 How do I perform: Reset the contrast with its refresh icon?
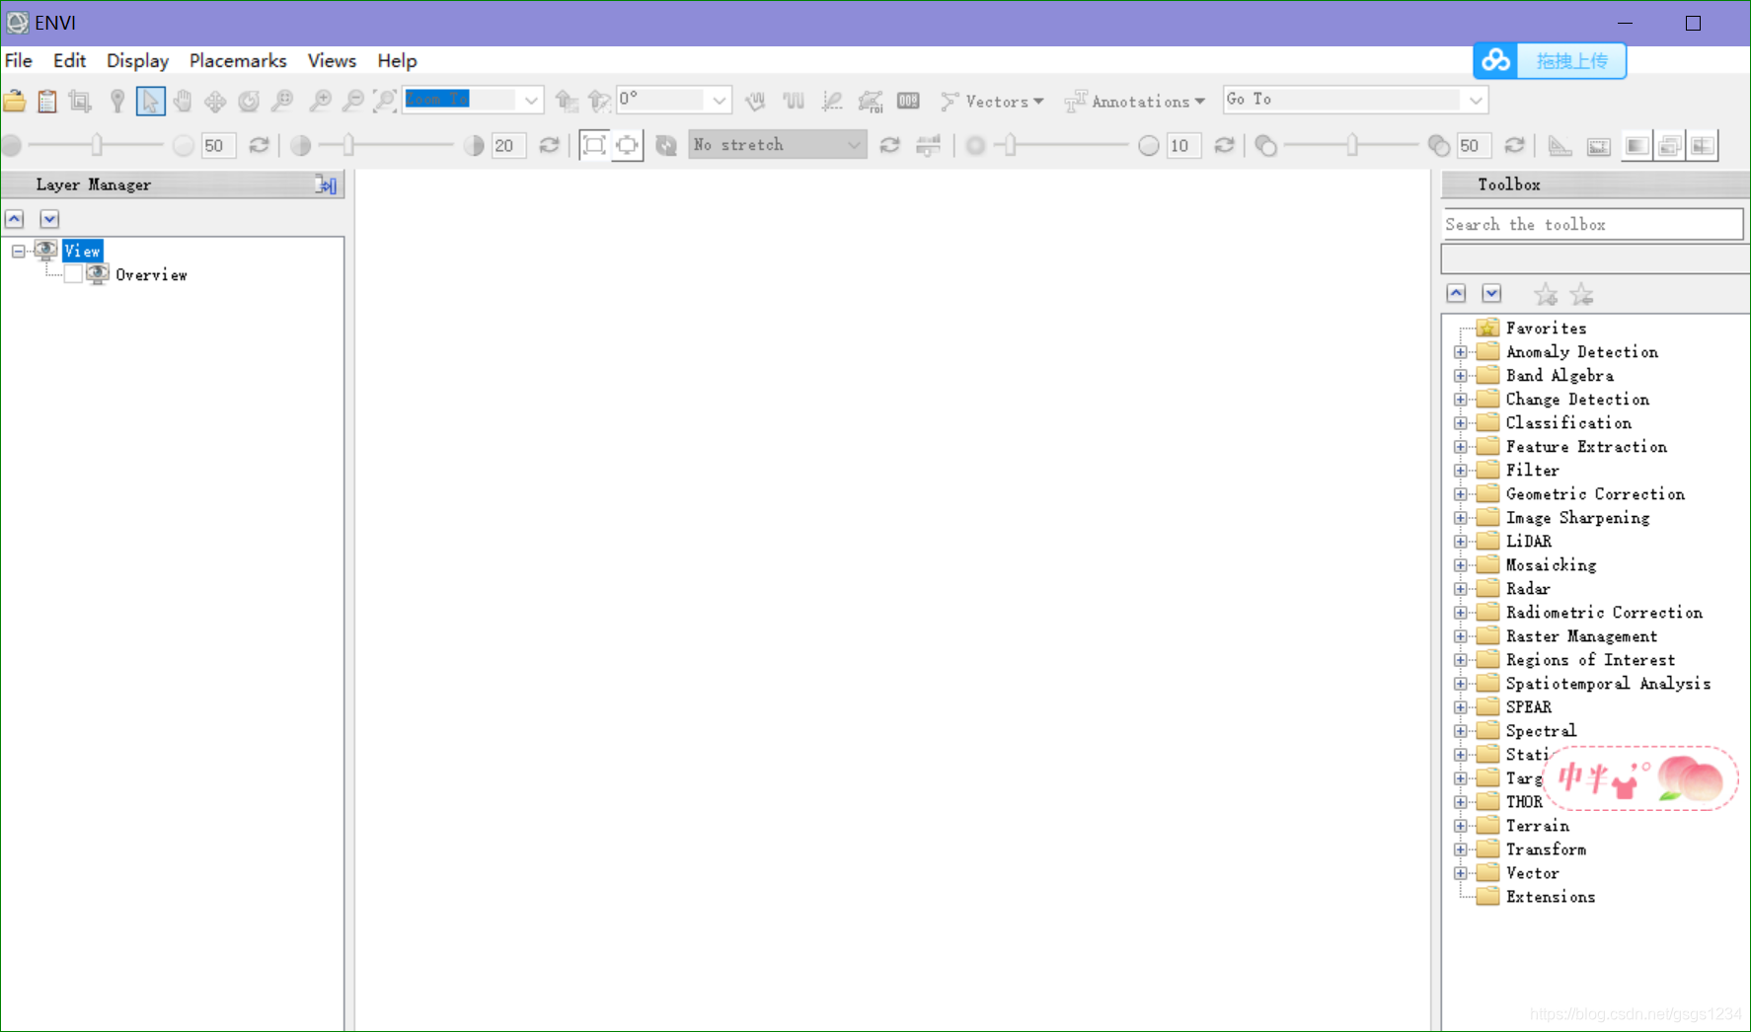550,146
